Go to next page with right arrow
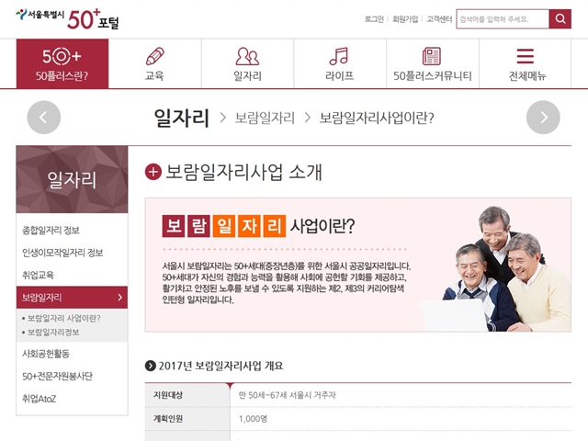Image resolution: width=588 pixels, height=441 pixels. [x=543, y=118]
